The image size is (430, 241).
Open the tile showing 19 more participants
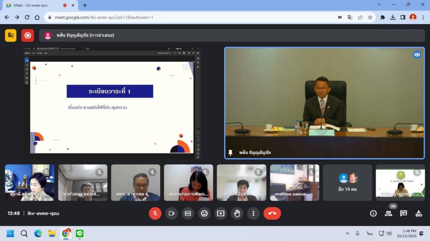pos(347,182)
